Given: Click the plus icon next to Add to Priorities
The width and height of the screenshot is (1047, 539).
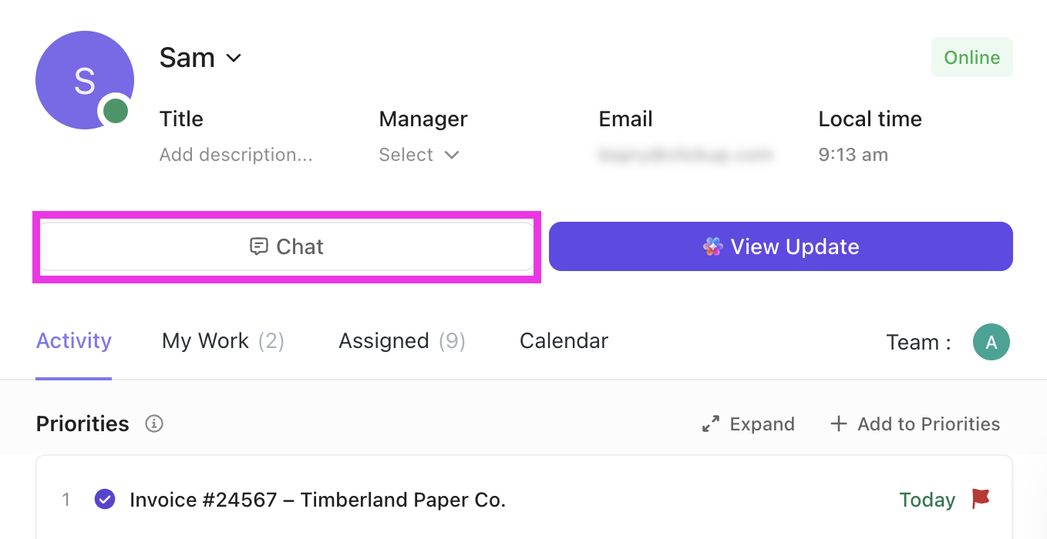Looking at the screenshot, I should click(838, 423).
